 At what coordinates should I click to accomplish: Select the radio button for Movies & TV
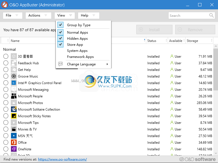[6, 129]
